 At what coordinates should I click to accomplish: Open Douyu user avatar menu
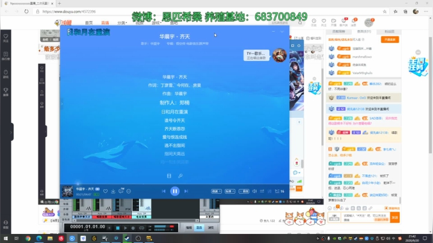[x=369, y=23]
